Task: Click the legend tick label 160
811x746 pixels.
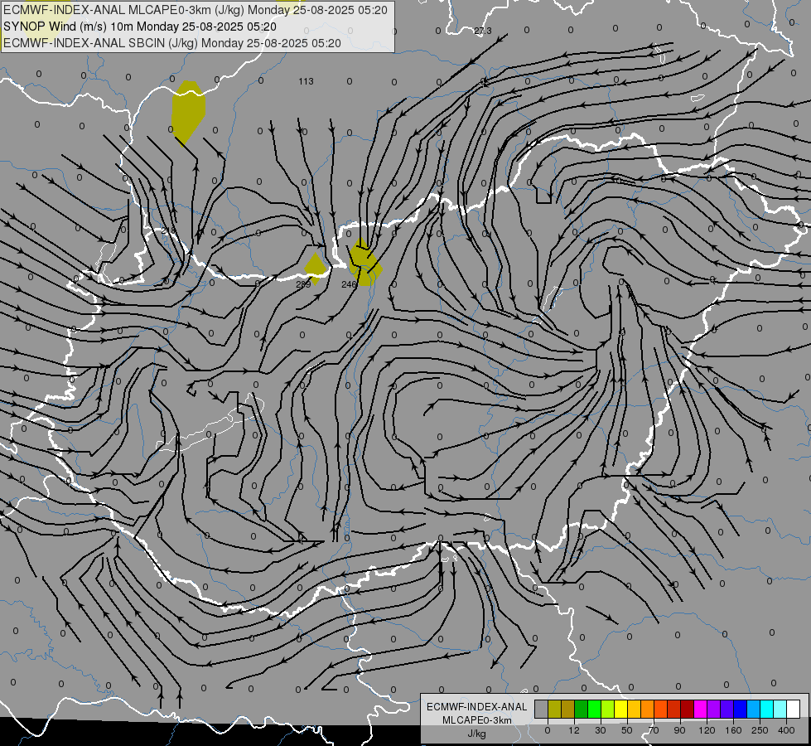Action: 733,730
